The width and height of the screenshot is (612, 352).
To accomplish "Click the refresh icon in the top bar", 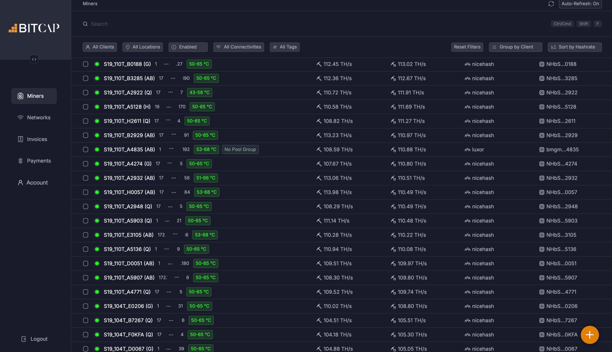I will click(551, 4).
